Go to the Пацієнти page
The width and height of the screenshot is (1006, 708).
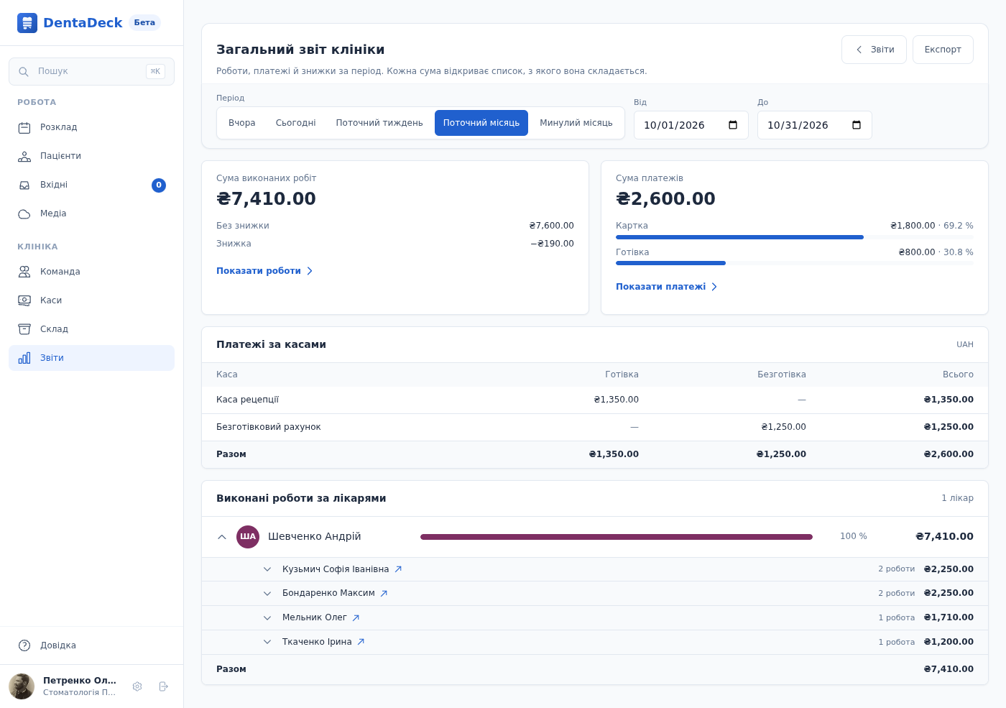[x=91, y=156]
